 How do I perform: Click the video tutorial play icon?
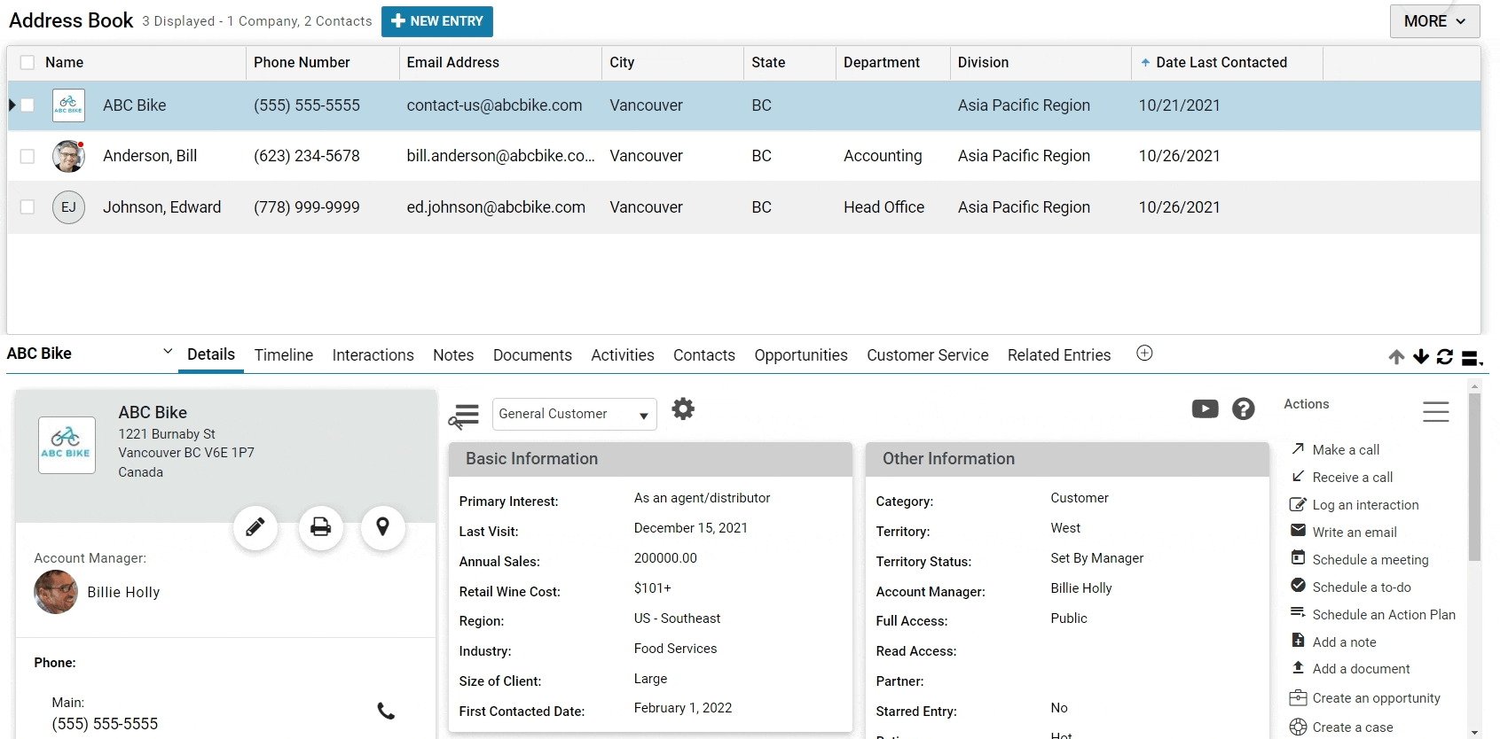(1205, 409)
